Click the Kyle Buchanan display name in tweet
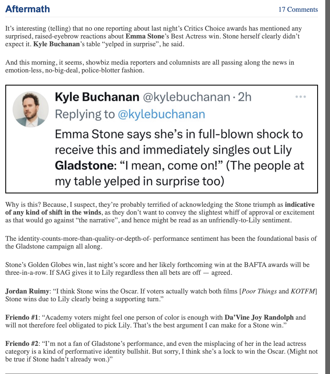The height and width of the screenshot is (374, 330). [x=97, y=97]
